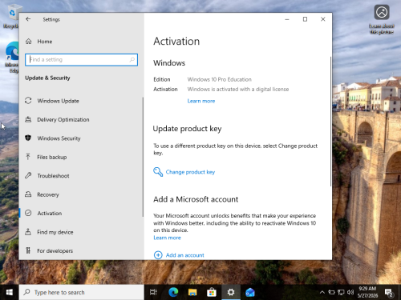The height and width of the screenshot is (300, 401).
Task: Focus the Find a setting field
Action: click(81, 59)
